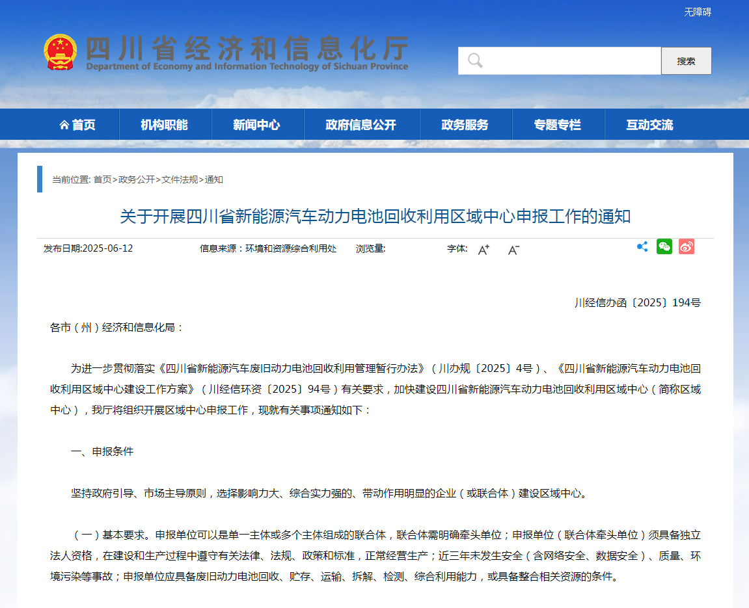749x608 pixels.
Task: Go to 通知 in the breadcrumb
Action: click(214, 179)
